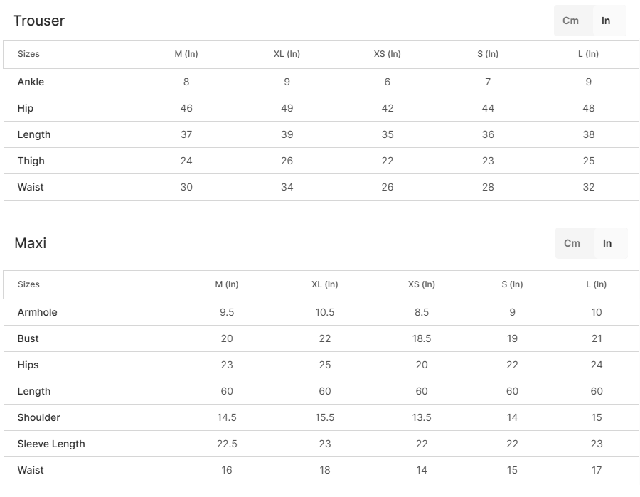
Task: Click XL (In) column header in Trouser table
Action: click(287, 54)
